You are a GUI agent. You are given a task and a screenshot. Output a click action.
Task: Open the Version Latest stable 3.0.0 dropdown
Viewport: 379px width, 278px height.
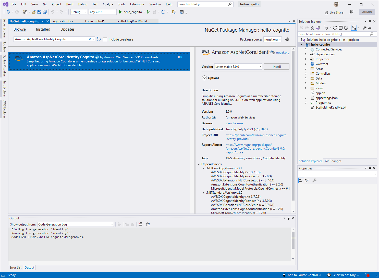pos(238,67)
